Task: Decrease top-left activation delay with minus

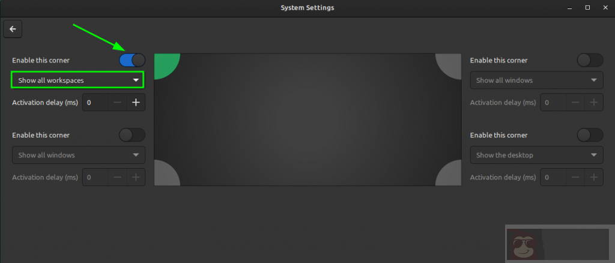Action: pyautogui.click(x=118, y=103)
